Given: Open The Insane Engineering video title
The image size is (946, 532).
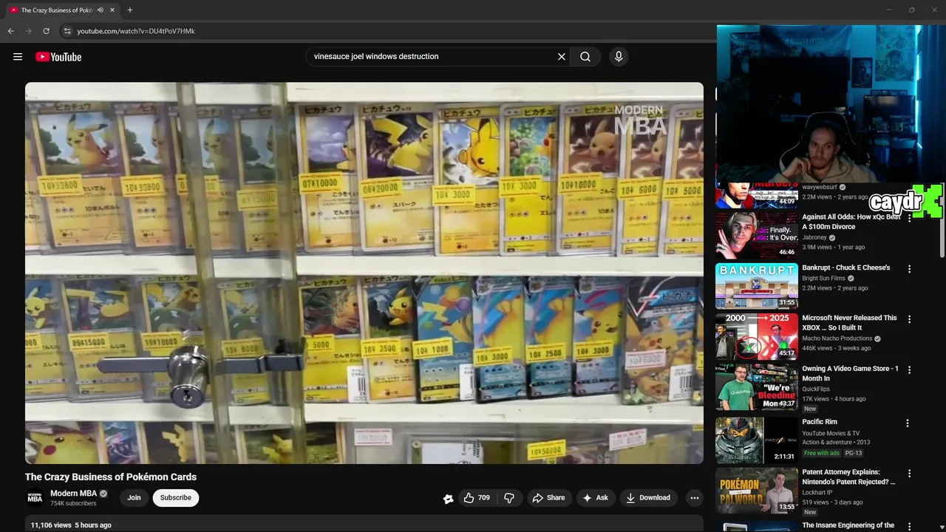Looking at the screenshot, I should [848, 525].
